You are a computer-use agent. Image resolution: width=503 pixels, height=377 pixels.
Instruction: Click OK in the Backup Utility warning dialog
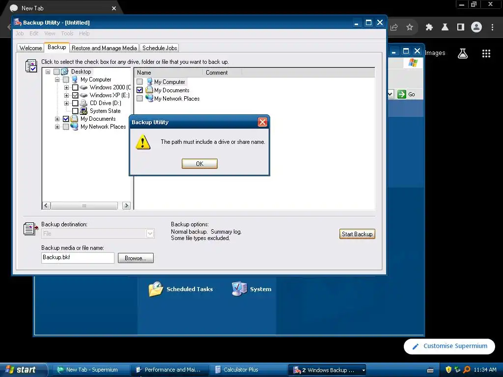[199, 164]
